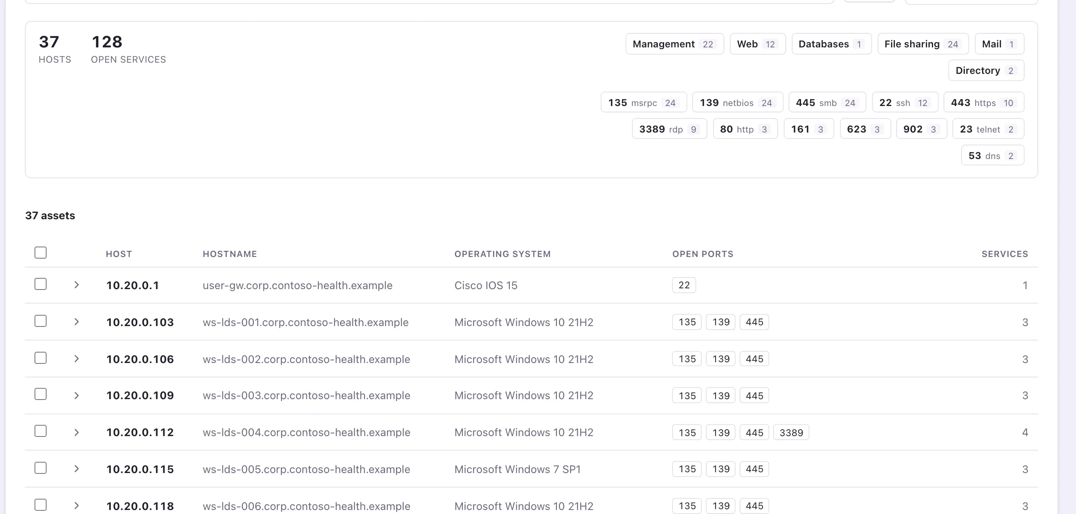Open hostname user-gw.corp.contoso-health.example
1076x514 pixels.
coord(298,286)
